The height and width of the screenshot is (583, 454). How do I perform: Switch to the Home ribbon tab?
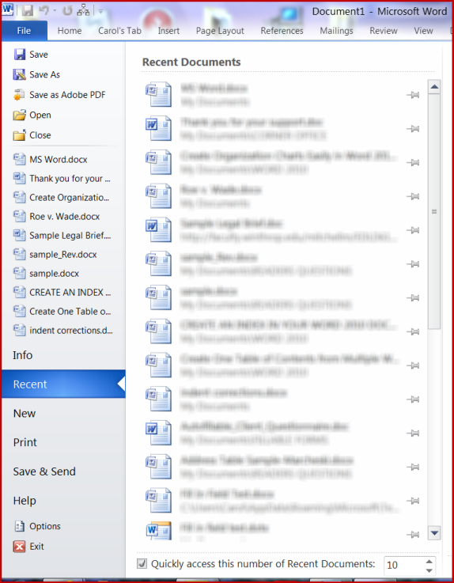[70, 31]
